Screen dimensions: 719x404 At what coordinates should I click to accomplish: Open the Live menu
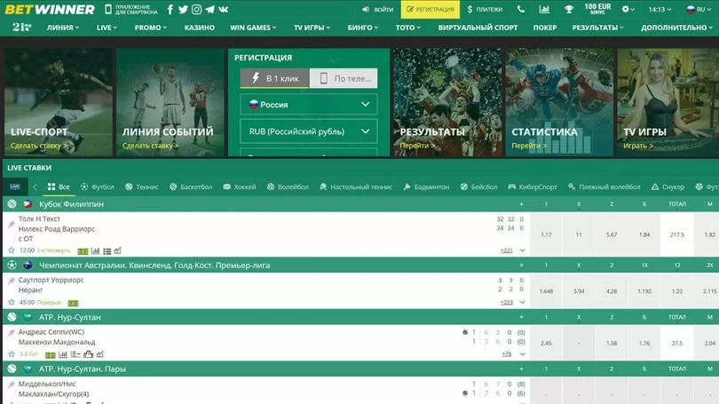107,28
